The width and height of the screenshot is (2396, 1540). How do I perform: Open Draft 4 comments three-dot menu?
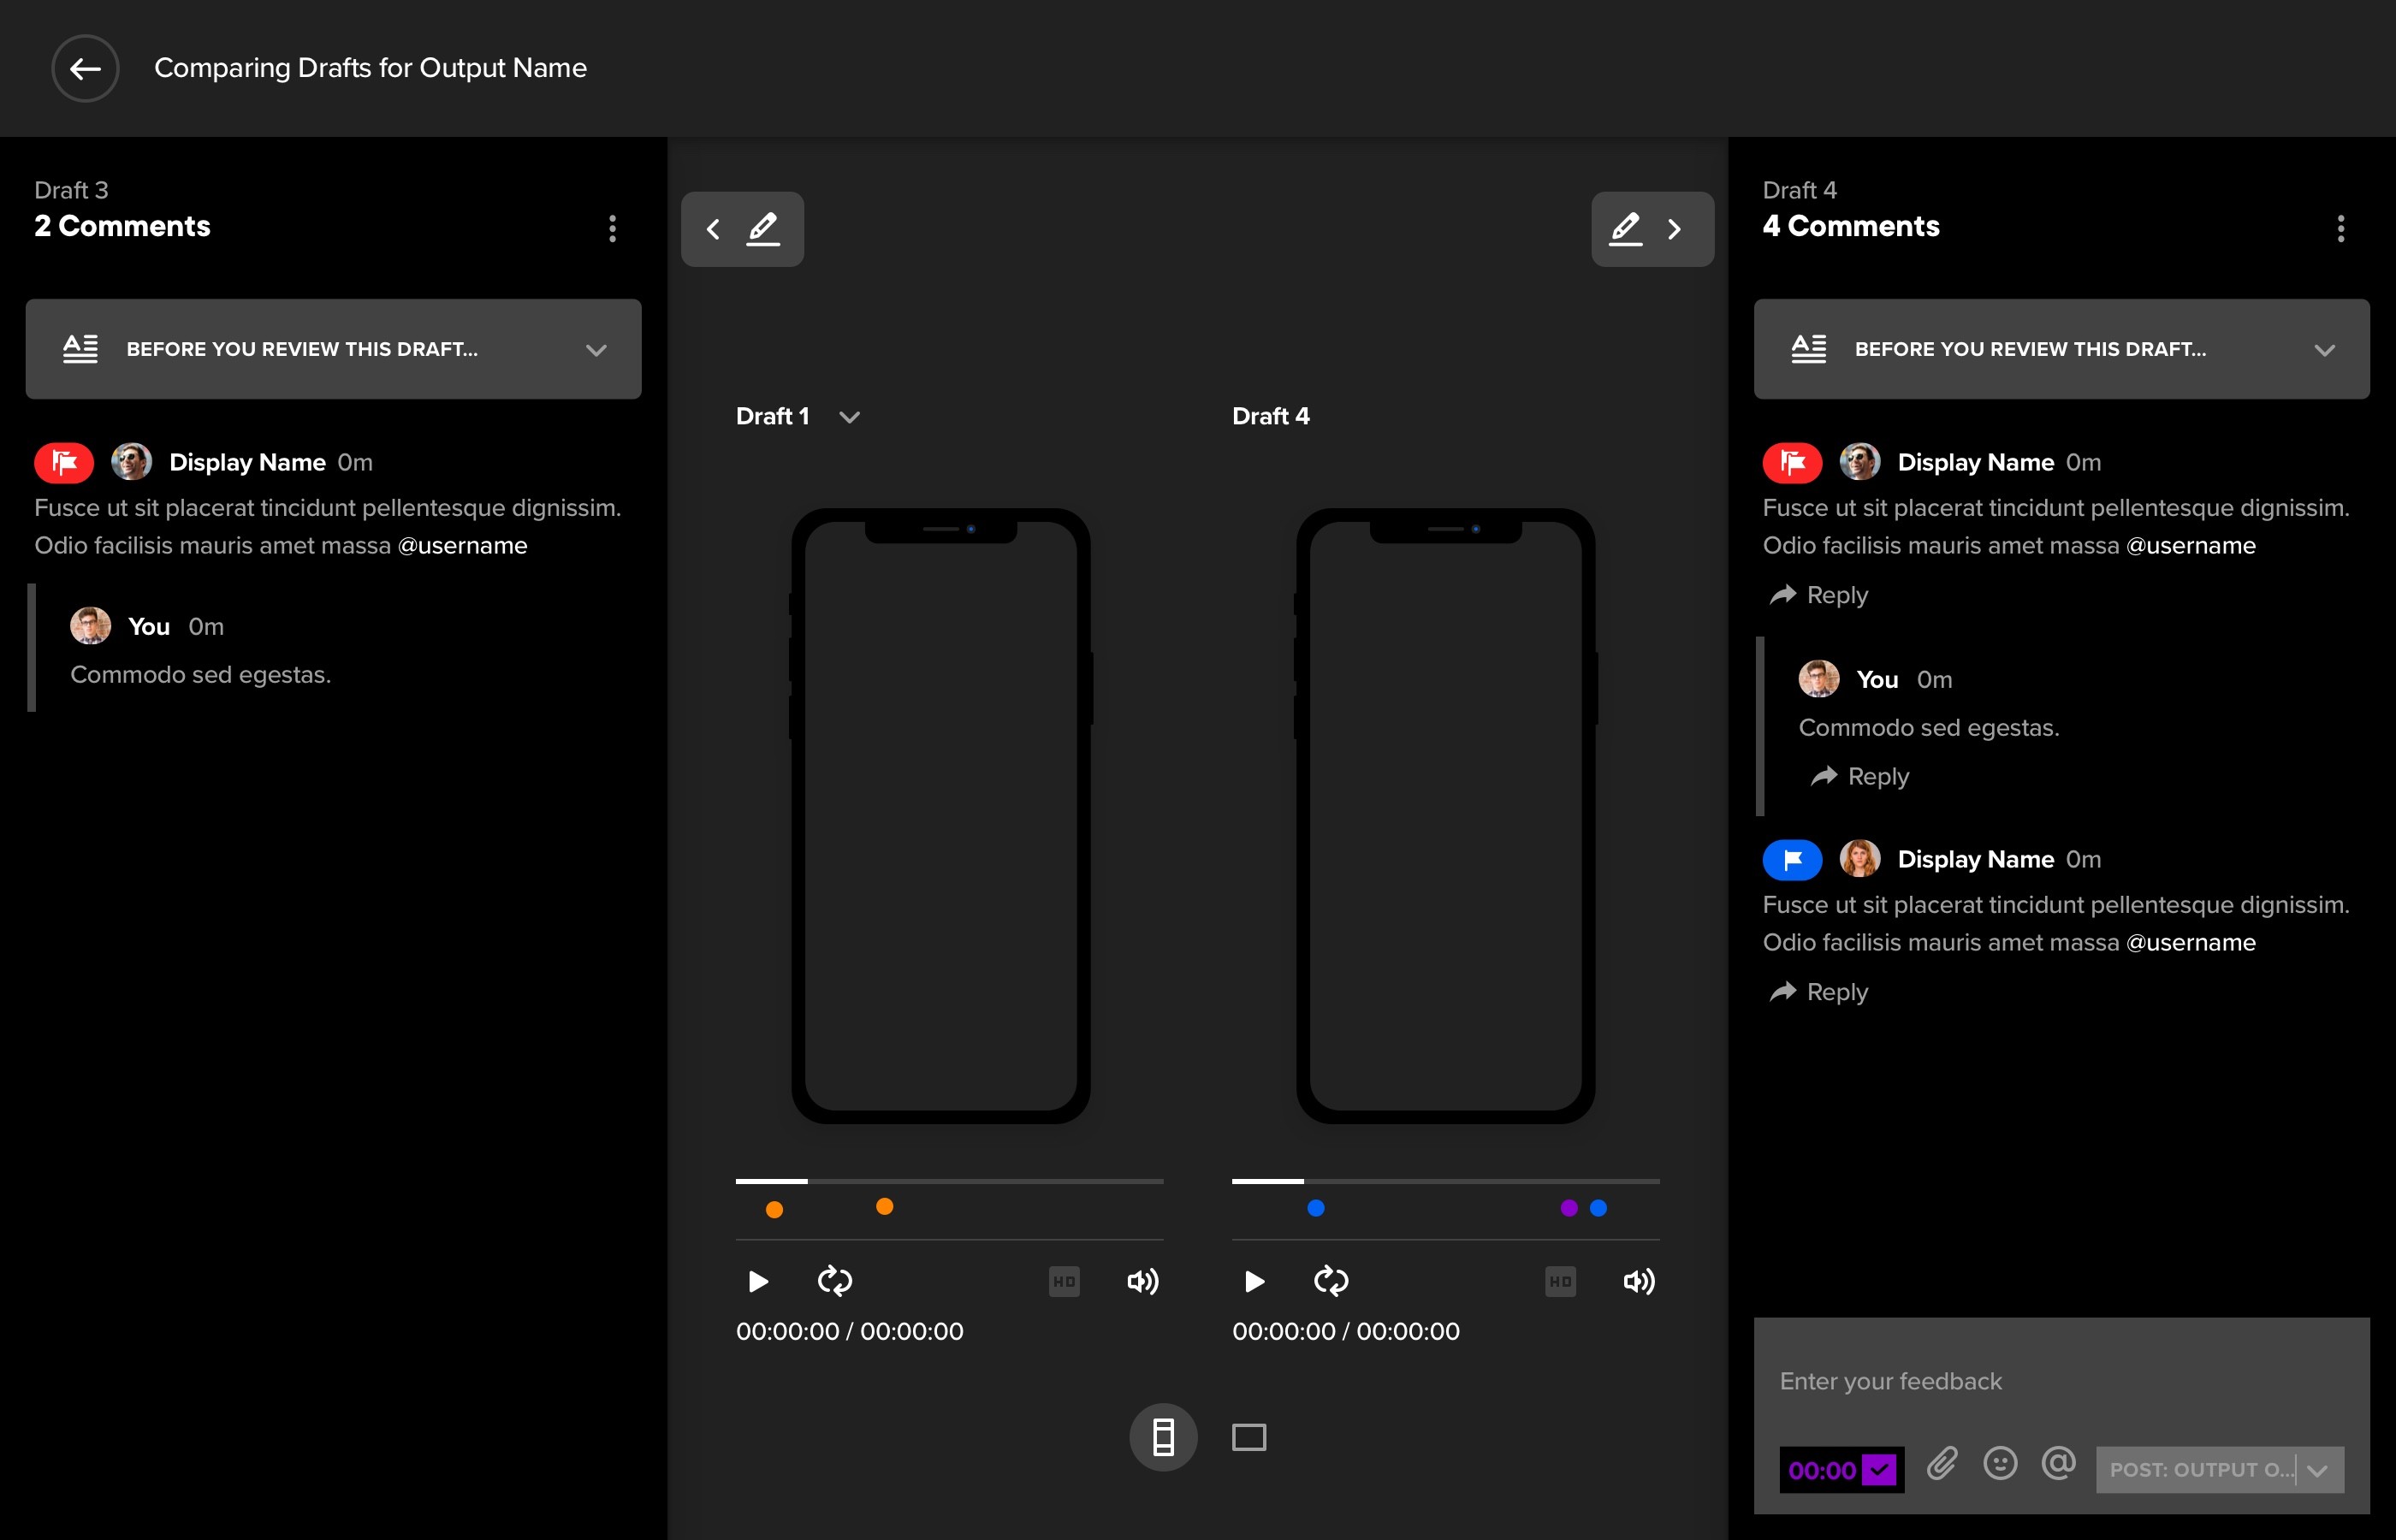point(2340,229)
